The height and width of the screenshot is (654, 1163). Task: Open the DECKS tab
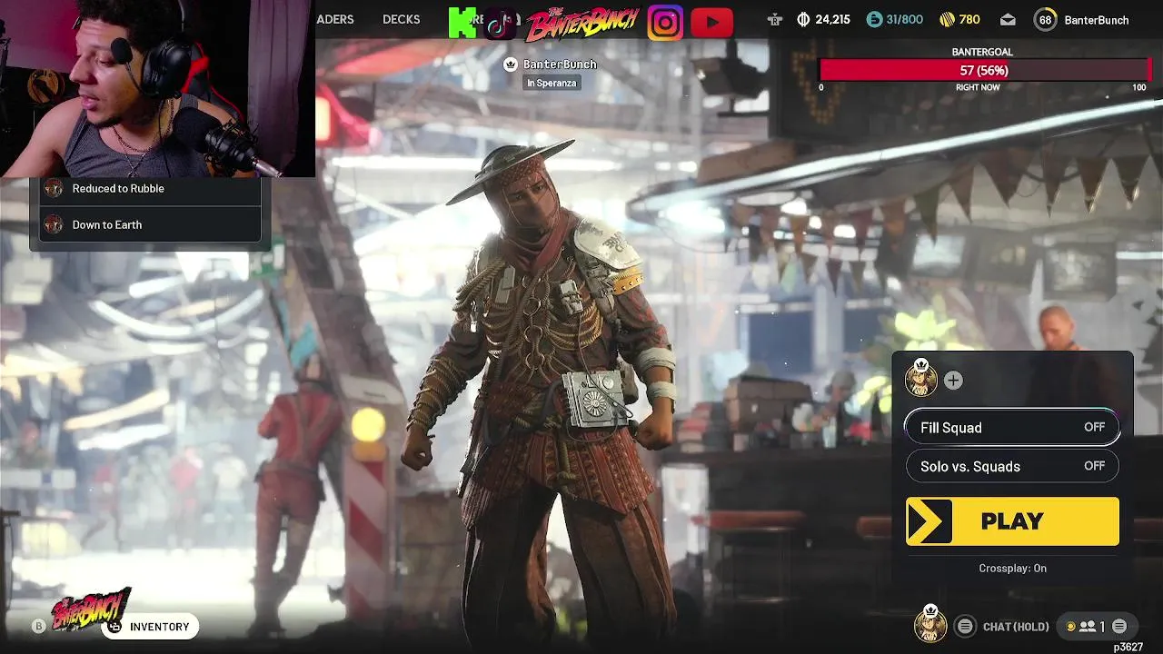pos(402,19)
